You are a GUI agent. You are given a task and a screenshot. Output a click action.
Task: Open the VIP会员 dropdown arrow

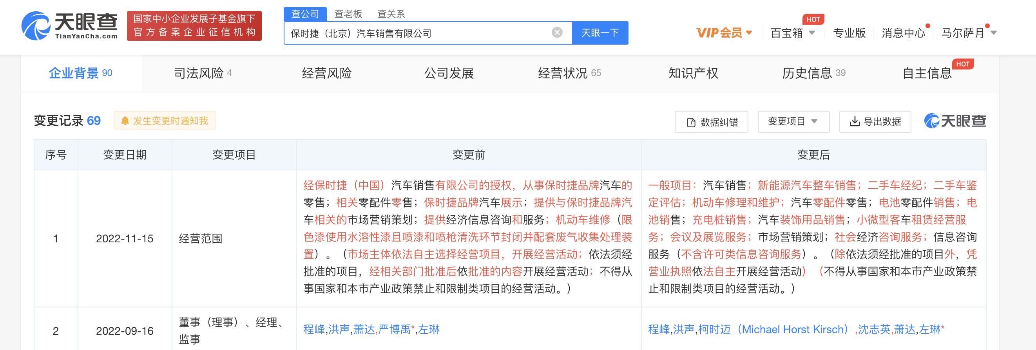(x=749, y=33)
